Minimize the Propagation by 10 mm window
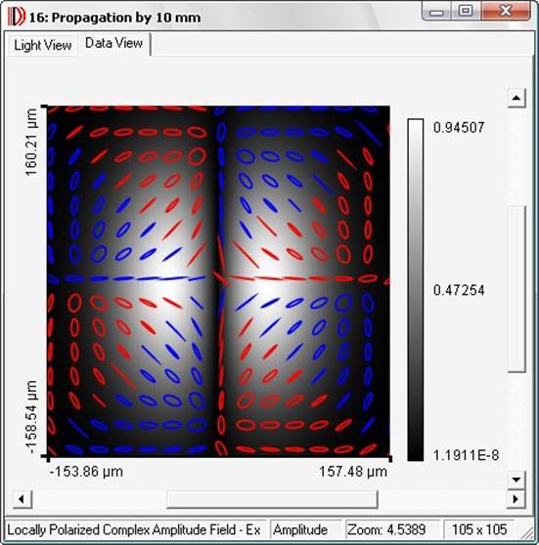Image resolution: width=539 pixels, height=545 pixels. [x=436, y=11]
